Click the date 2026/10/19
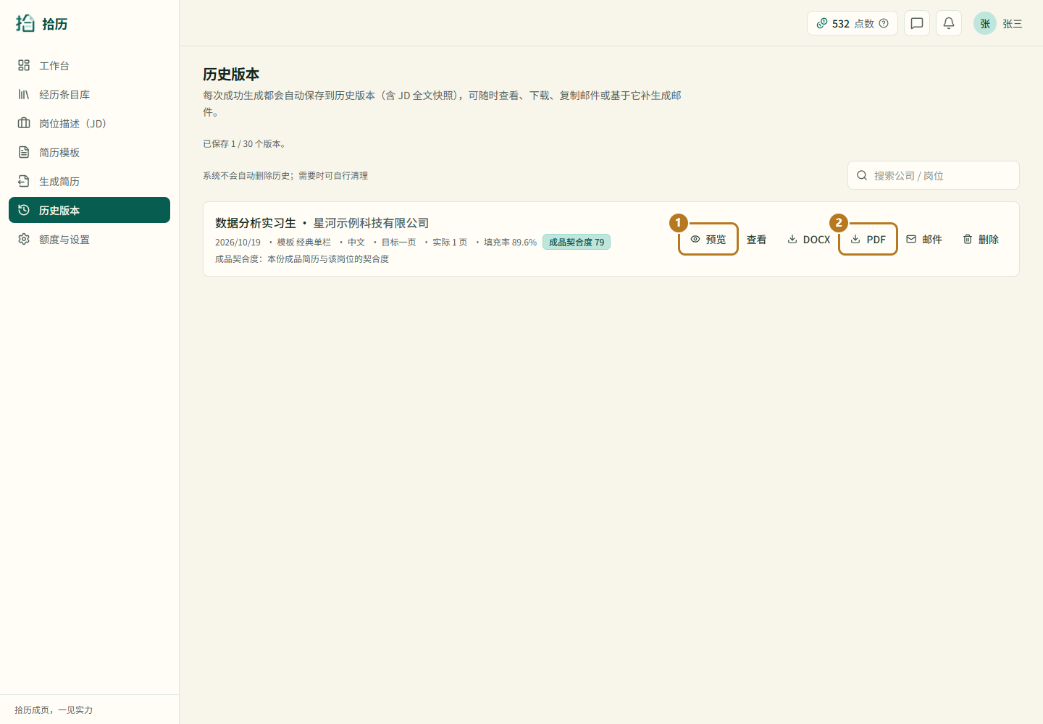This screenshot has width=1043, height=724. coord(238,243)
